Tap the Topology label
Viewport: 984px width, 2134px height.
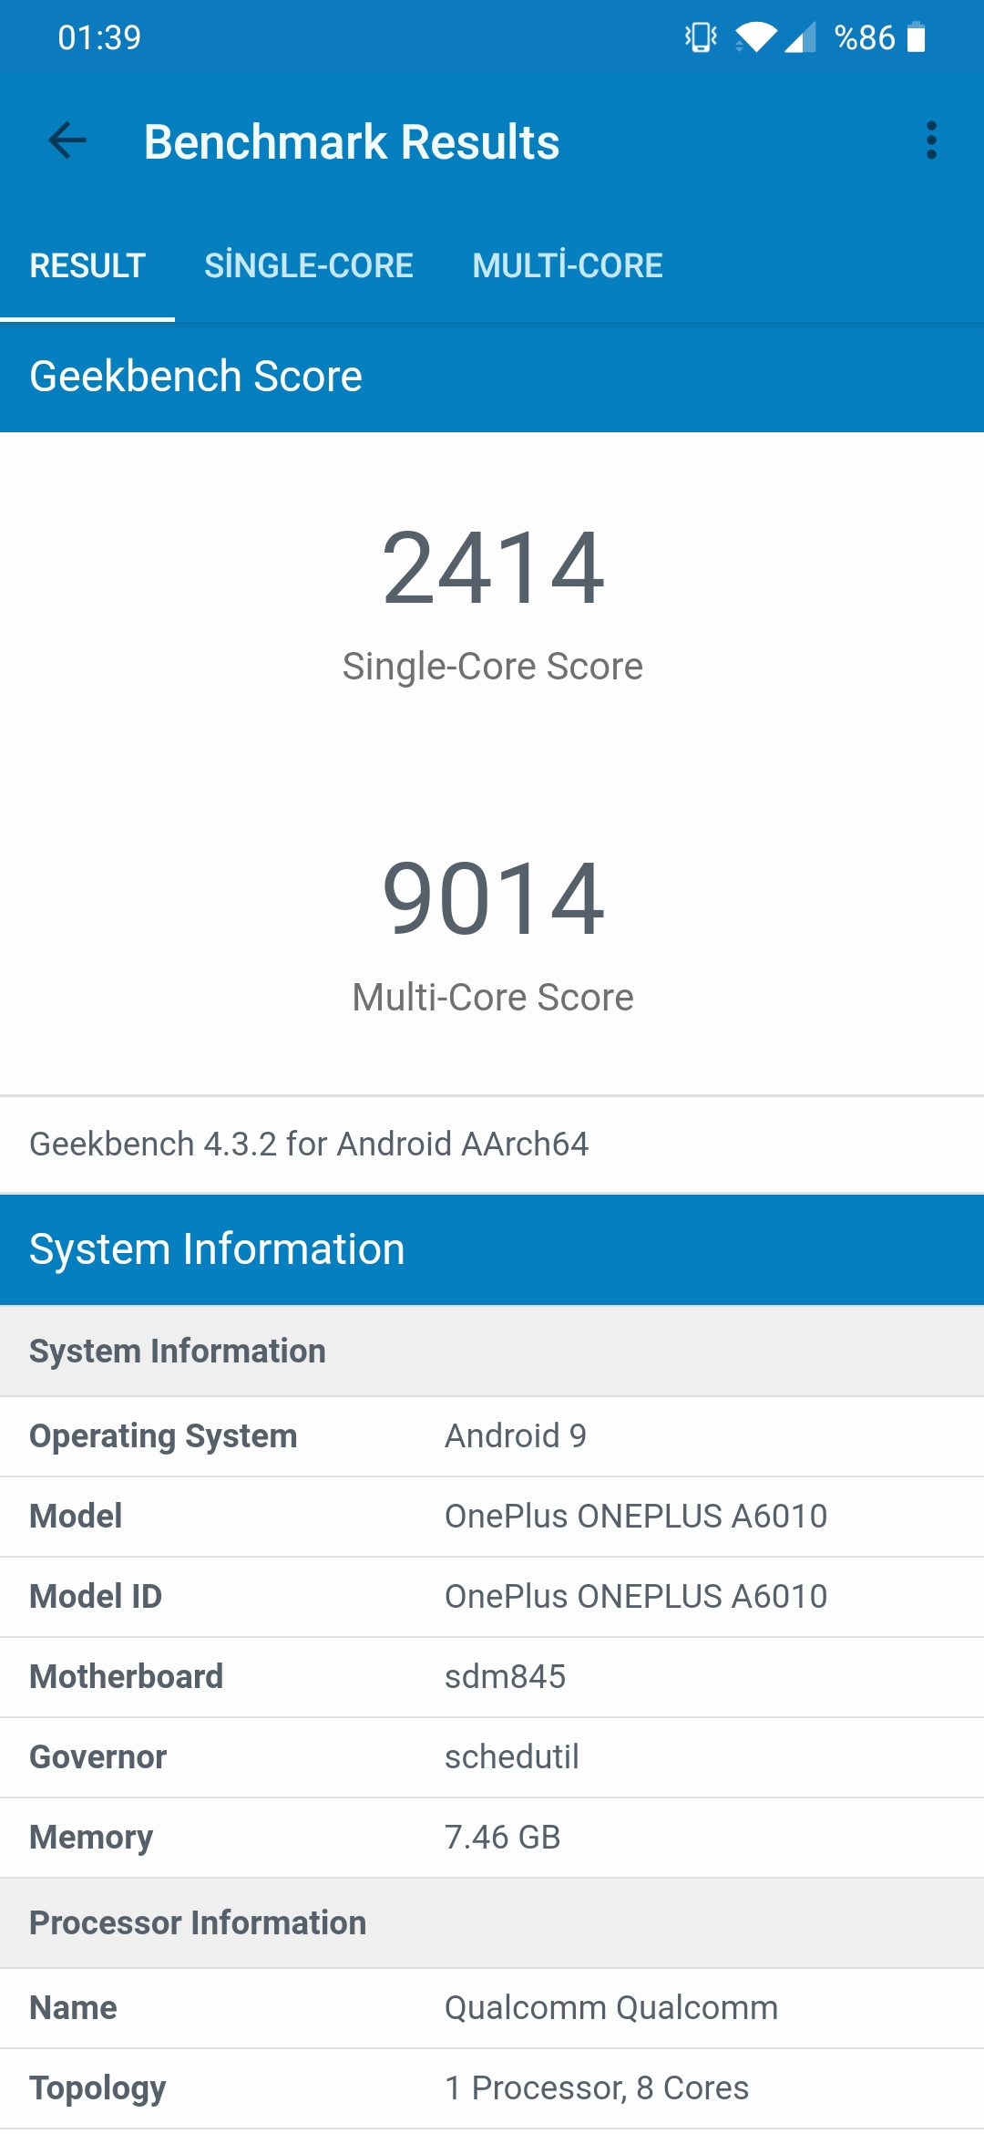tap(97, 2088)
